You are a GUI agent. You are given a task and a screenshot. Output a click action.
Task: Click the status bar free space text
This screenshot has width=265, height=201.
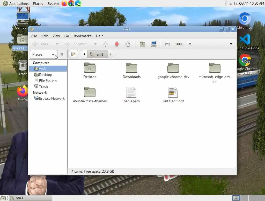pos(93,171)
